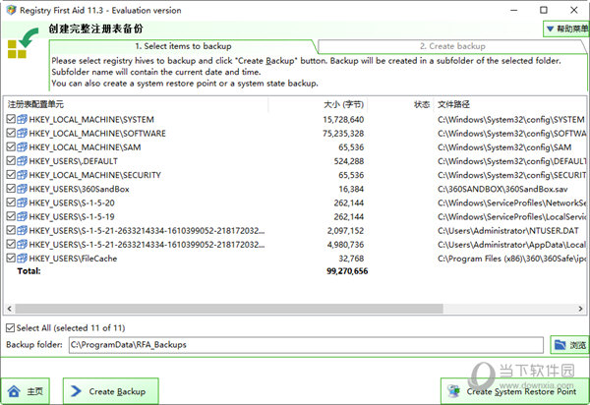The image size is (590, 405).
Task: Click the hive icon beside HKEY_USERS\S-1-5-20
Action: (x=23, y=202)
